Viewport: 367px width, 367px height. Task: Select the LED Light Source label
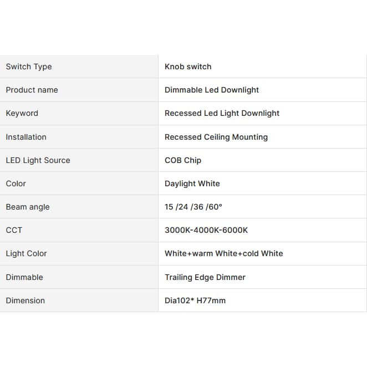pos(38,160)
